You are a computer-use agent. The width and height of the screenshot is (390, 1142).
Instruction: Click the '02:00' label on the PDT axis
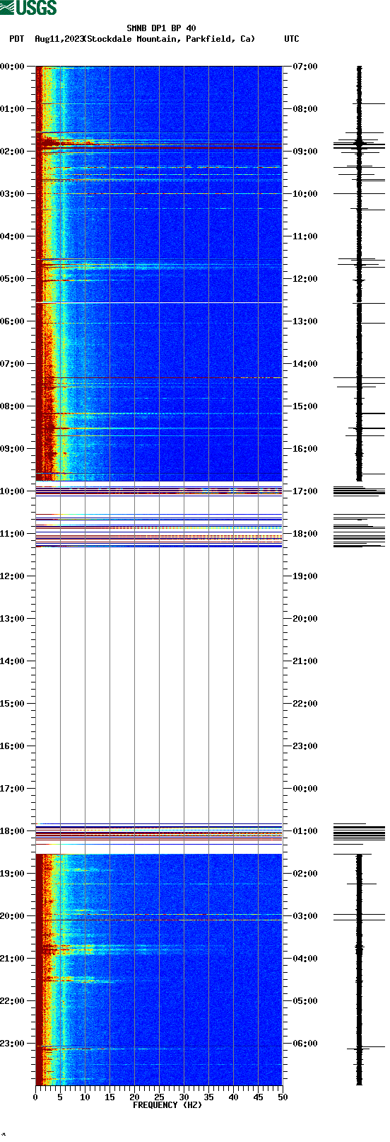(x=12, y=152)
